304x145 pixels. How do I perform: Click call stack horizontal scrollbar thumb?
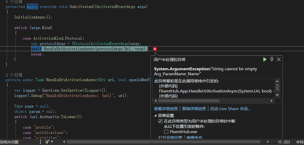pyautogui.click(x=189, y=101)
